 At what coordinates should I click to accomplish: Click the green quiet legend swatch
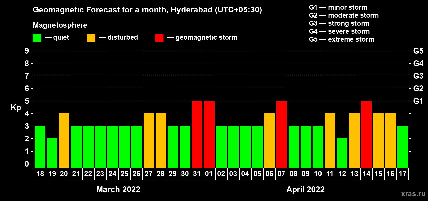click(x=37, y=38)
